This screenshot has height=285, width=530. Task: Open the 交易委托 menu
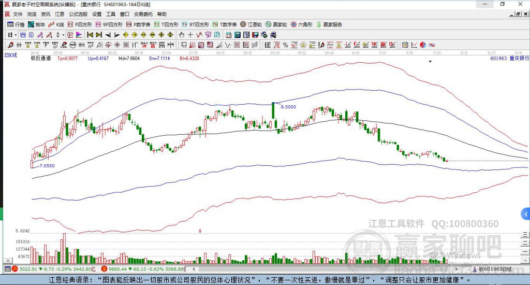coord(143,14)
